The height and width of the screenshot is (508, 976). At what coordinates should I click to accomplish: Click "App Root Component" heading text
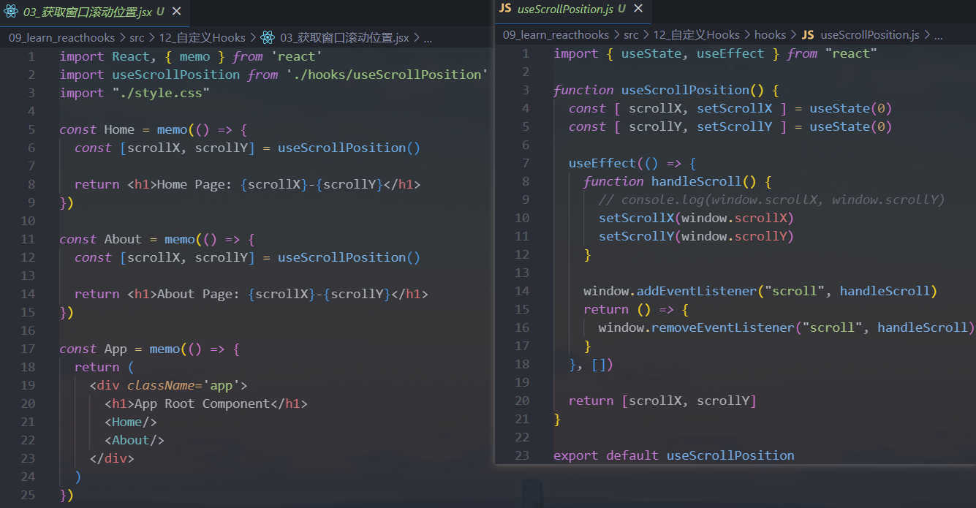[203, 403]
